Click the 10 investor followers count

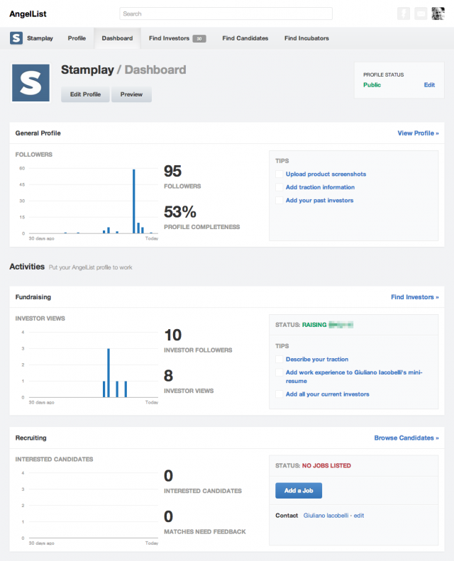(x=173, y=335)
